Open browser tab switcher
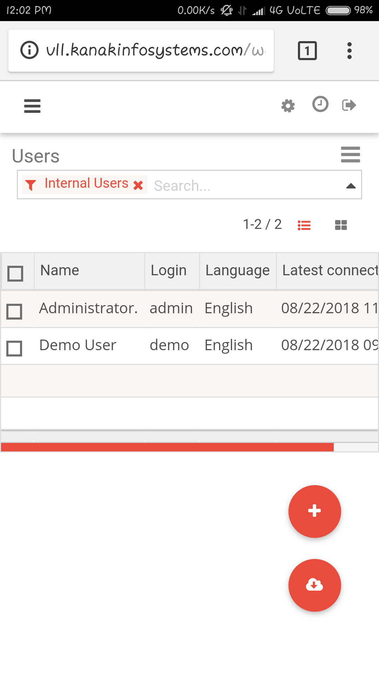The image size is (379, 675). [307, 51]
